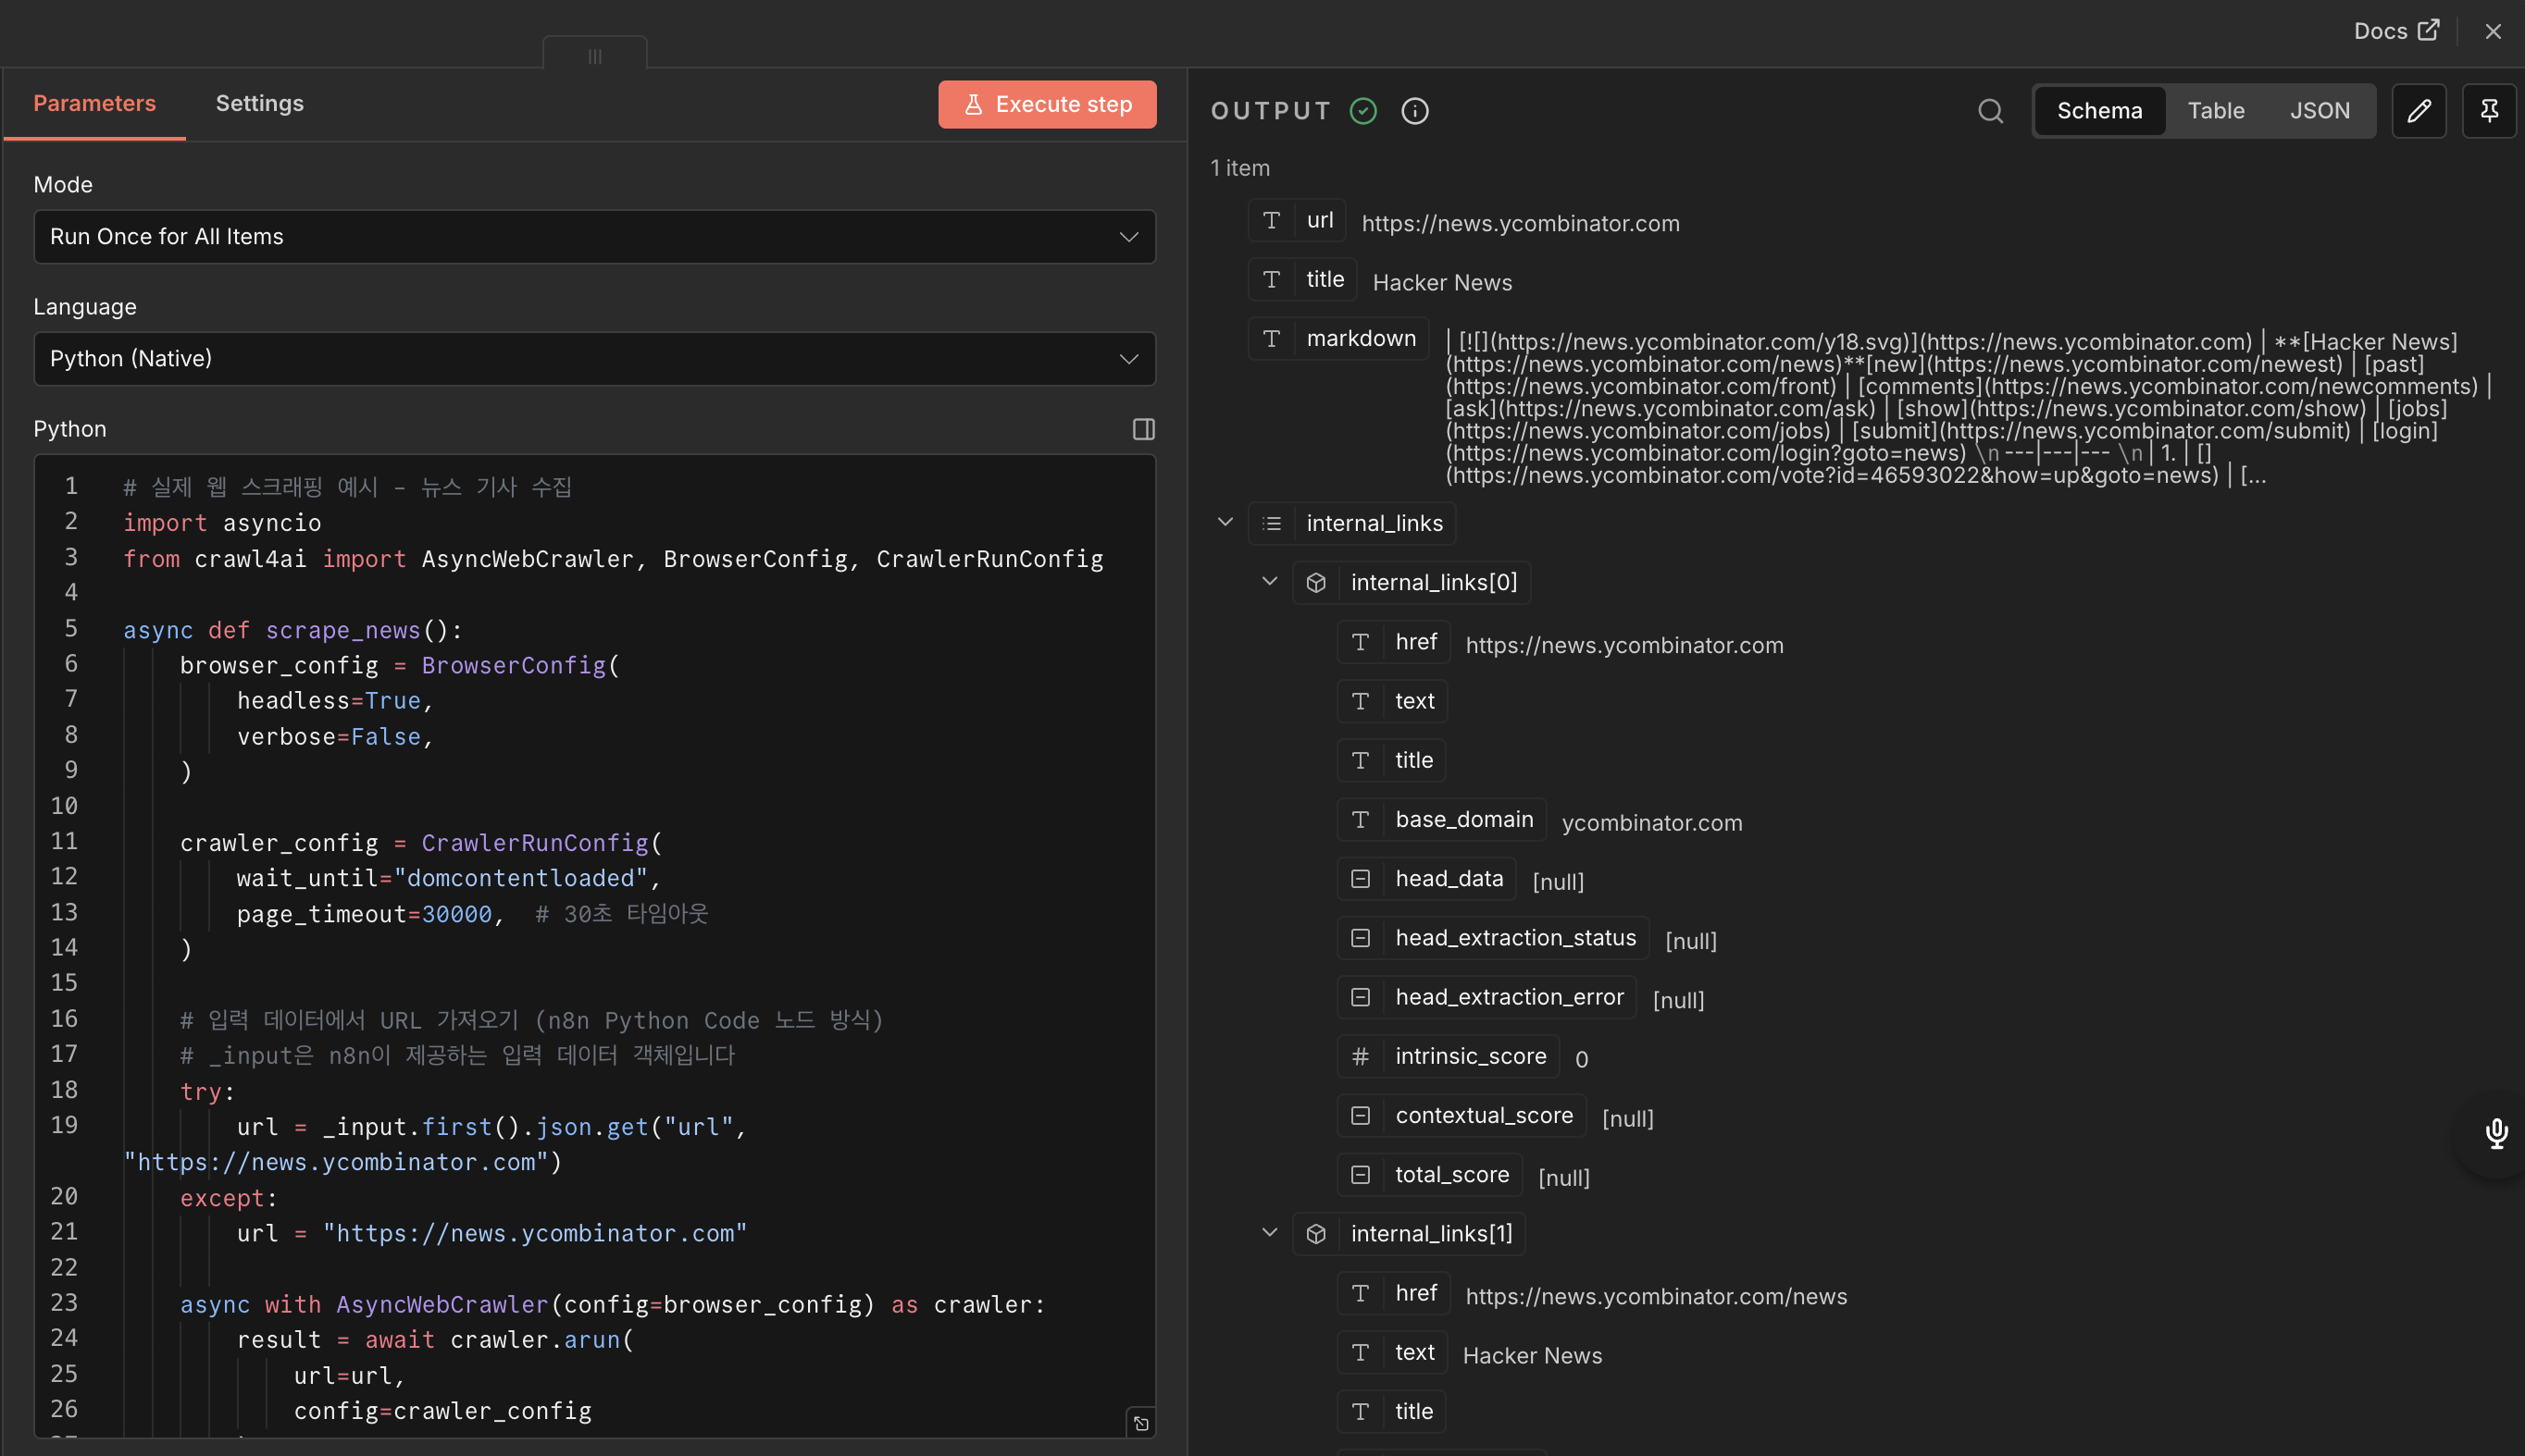This screenshot has width=2525, height=1456.
Task: Switch to the Settings tab
Action: (x=260, y=103)
